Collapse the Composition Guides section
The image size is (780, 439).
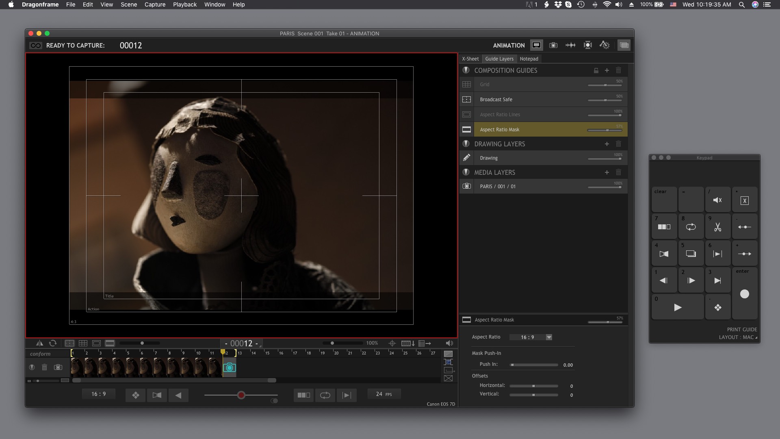coord(466,70)
